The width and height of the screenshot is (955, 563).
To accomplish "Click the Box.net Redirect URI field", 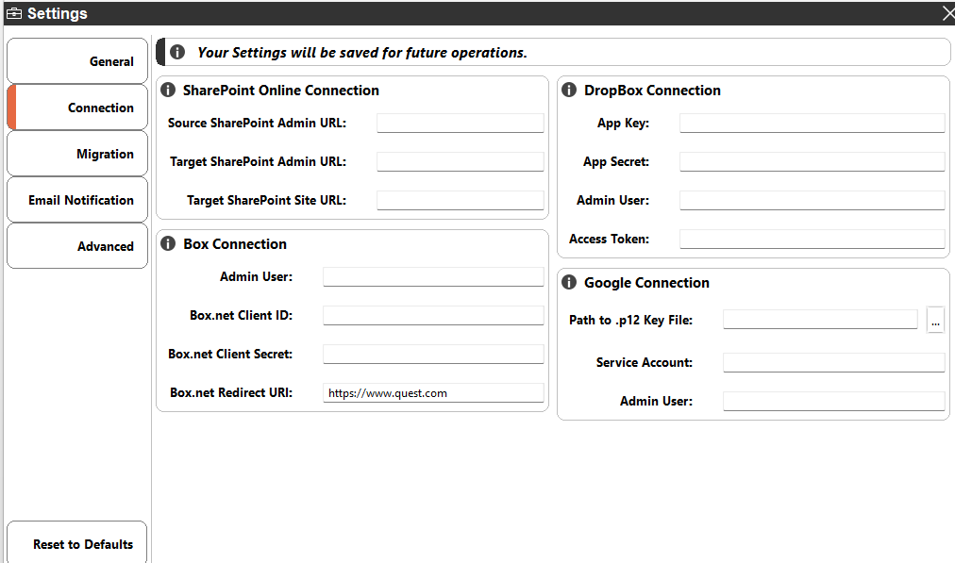I will (x=433, y=392).
